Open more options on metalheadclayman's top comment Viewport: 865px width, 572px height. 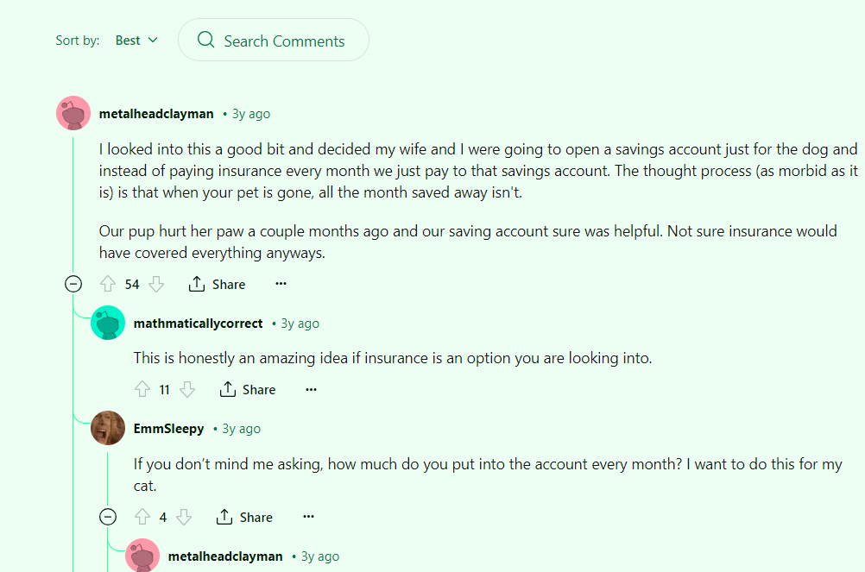tap(281, 284)
